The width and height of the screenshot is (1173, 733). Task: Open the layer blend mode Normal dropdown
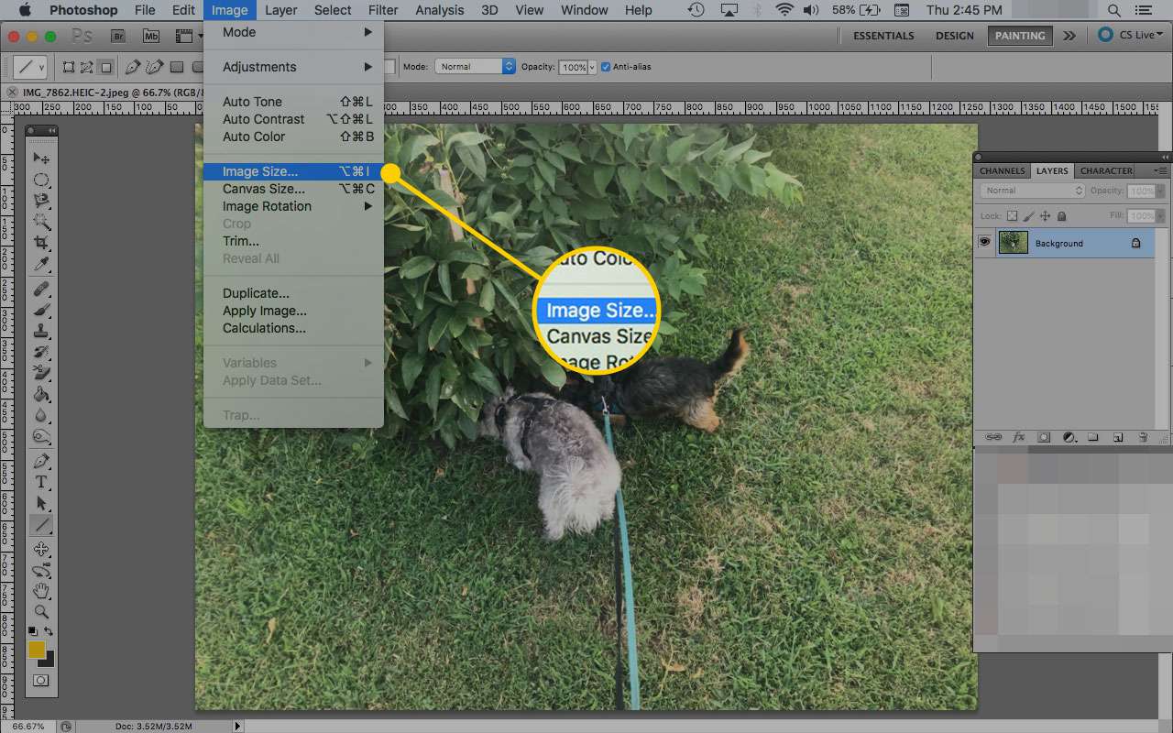[x=1032, y=191]
